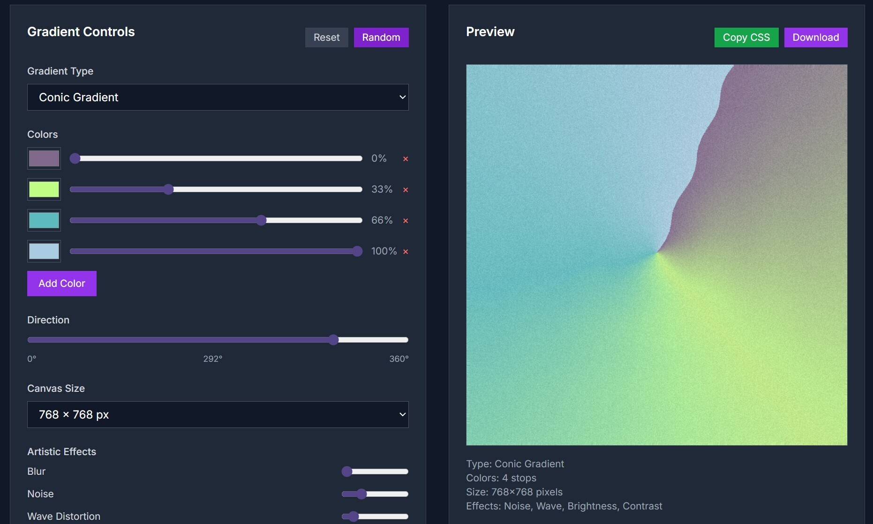
Task: Open the Gradient Type dropdown
Action: pyautogui.click(x=218, y=97)
